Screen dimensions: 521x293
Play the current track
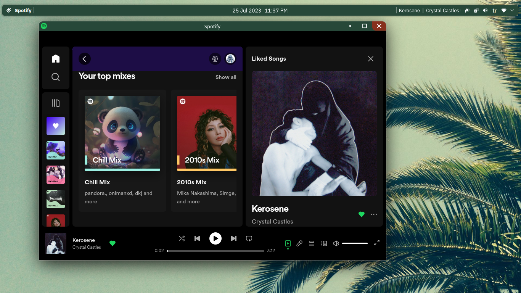(215, 238)
